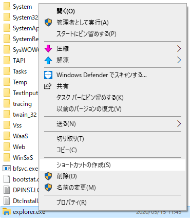Select the WaaS folder name

[20, 136]
